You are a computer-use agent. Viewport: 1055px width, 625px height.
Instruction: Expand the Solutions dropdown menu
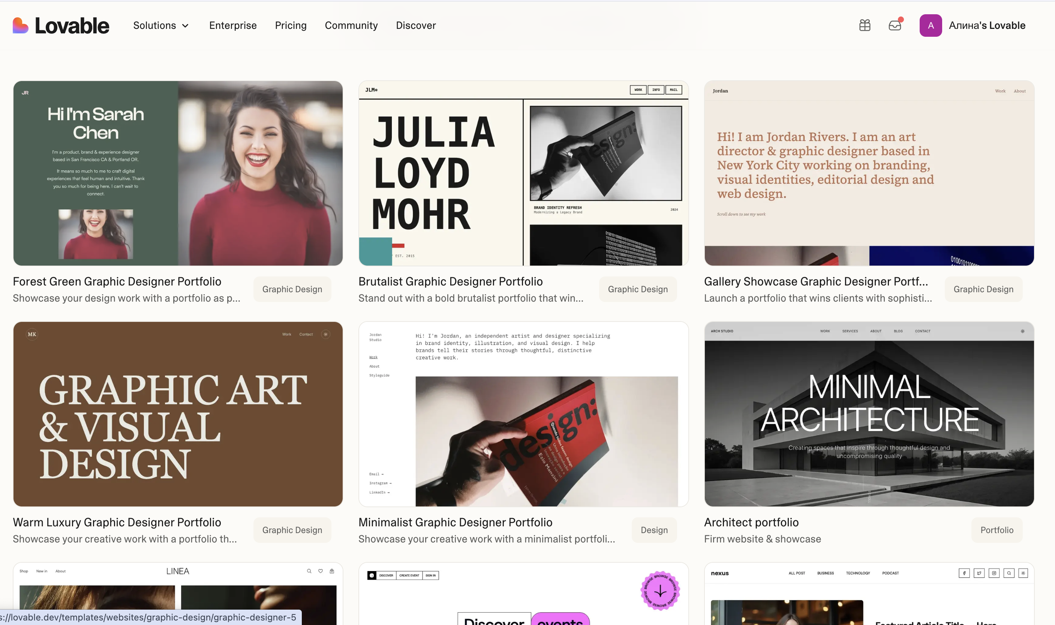click(x=161, y=25)
